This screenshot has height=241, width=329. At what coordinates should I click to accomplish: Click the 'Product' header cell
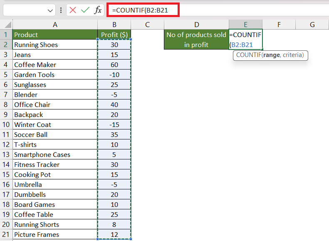(55, 35)
